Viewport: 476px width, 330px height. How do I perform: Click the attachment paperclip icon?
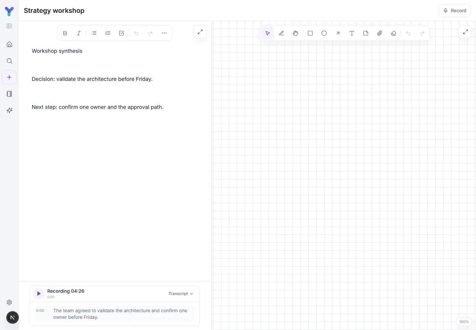[379, 33]
